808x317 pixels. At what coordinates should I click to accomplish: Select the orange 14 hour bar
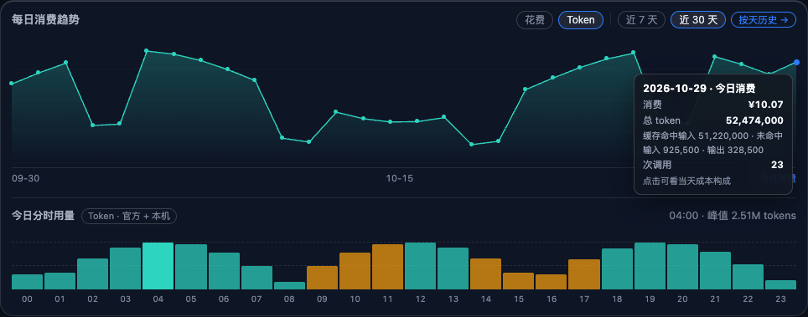point(486,274)
